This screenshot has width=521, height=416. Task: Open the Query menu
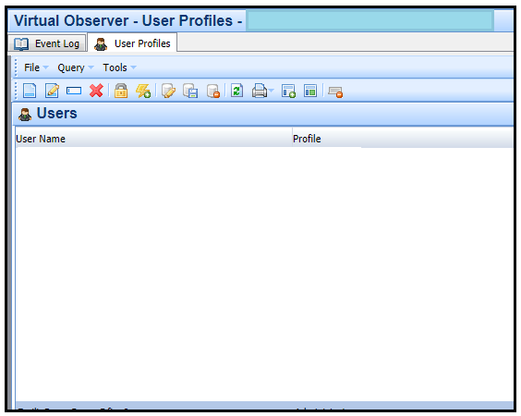76,67
